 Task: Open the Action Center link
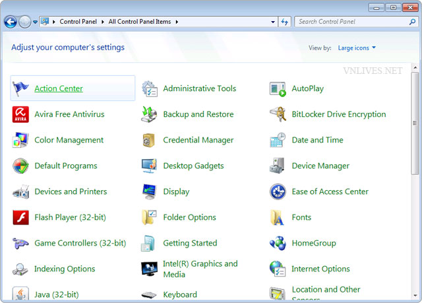point(59,88)
